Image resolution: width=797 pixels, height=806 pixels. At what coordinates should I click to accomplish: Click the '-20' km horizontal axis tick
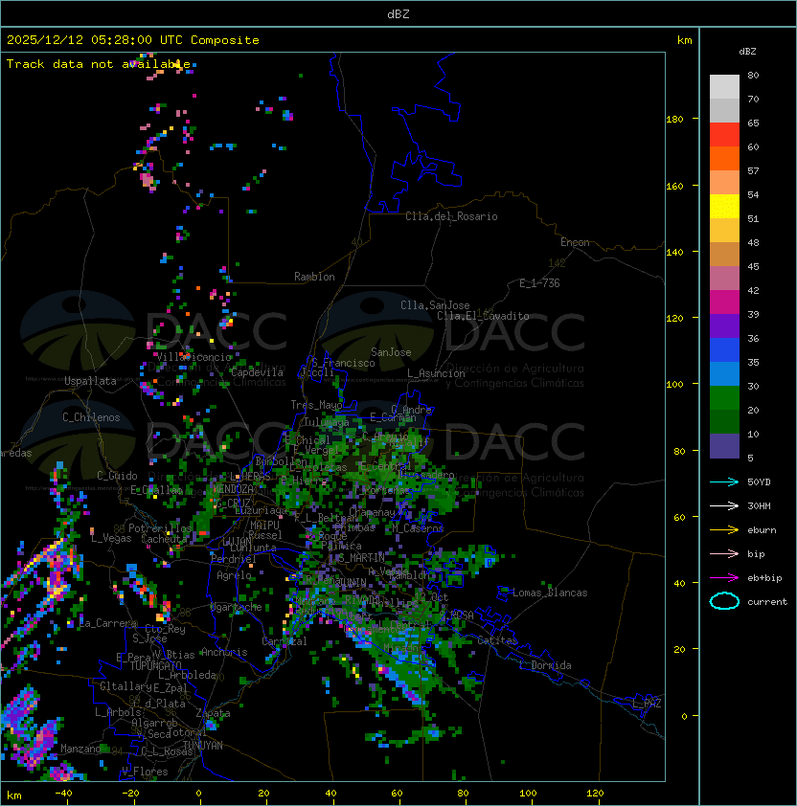130,794
